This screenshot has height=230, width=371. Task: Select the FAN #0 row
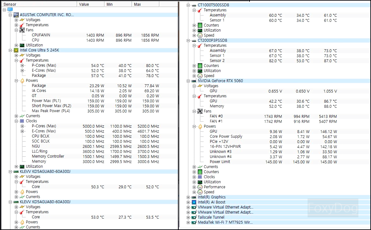tap(276, 116)
